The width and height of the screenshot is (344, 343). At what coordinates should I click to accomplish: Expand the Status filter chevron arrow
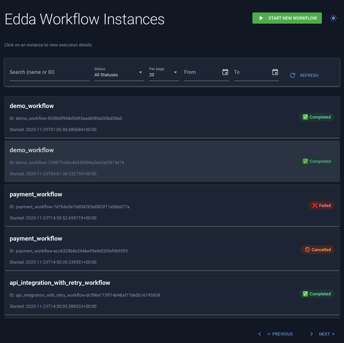click(140, 72)
